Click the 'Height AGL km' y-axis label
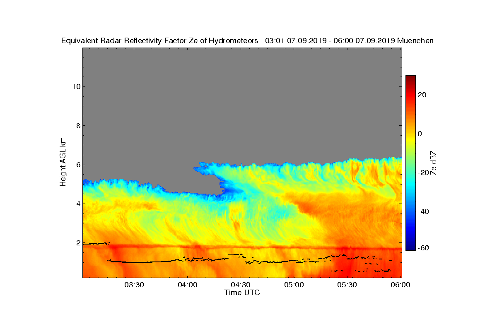The width and height of the screenshot is (497, 331). click(x=63, y=162)
